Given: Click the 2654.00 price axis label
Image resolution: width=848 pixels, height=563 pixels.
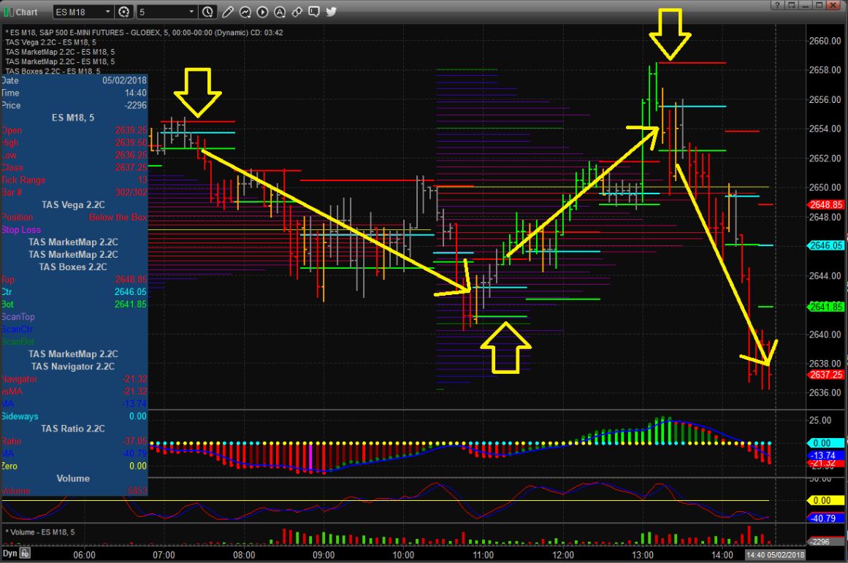Looking at the screenshot, I should (825, 129).
